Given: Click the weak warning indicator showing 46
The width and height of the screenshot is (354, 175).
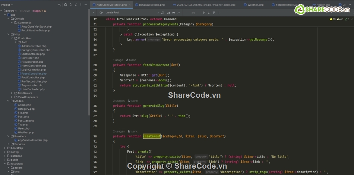Looking at the screenshot, I should [340, 19].
